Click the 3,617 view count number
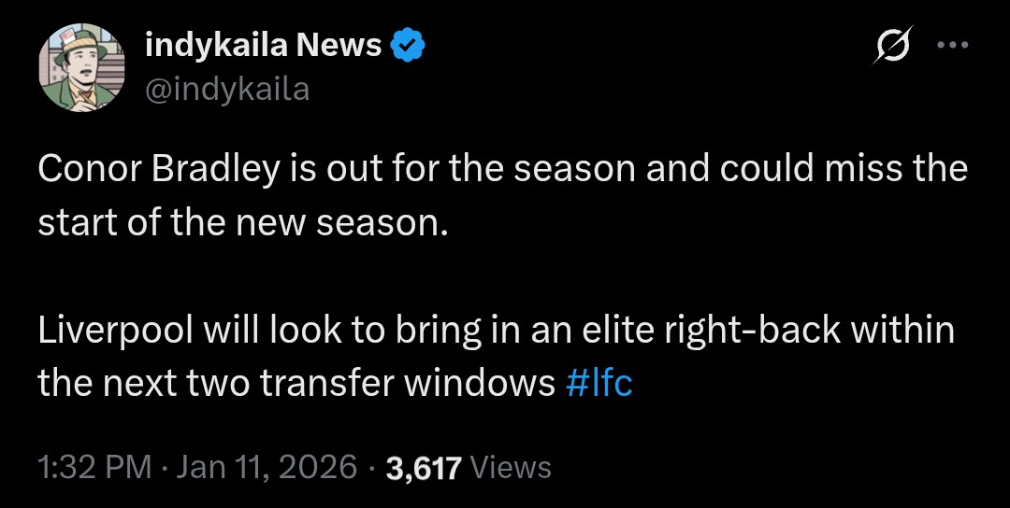This screenshot has width=1010, height=508. coord(424,466)
